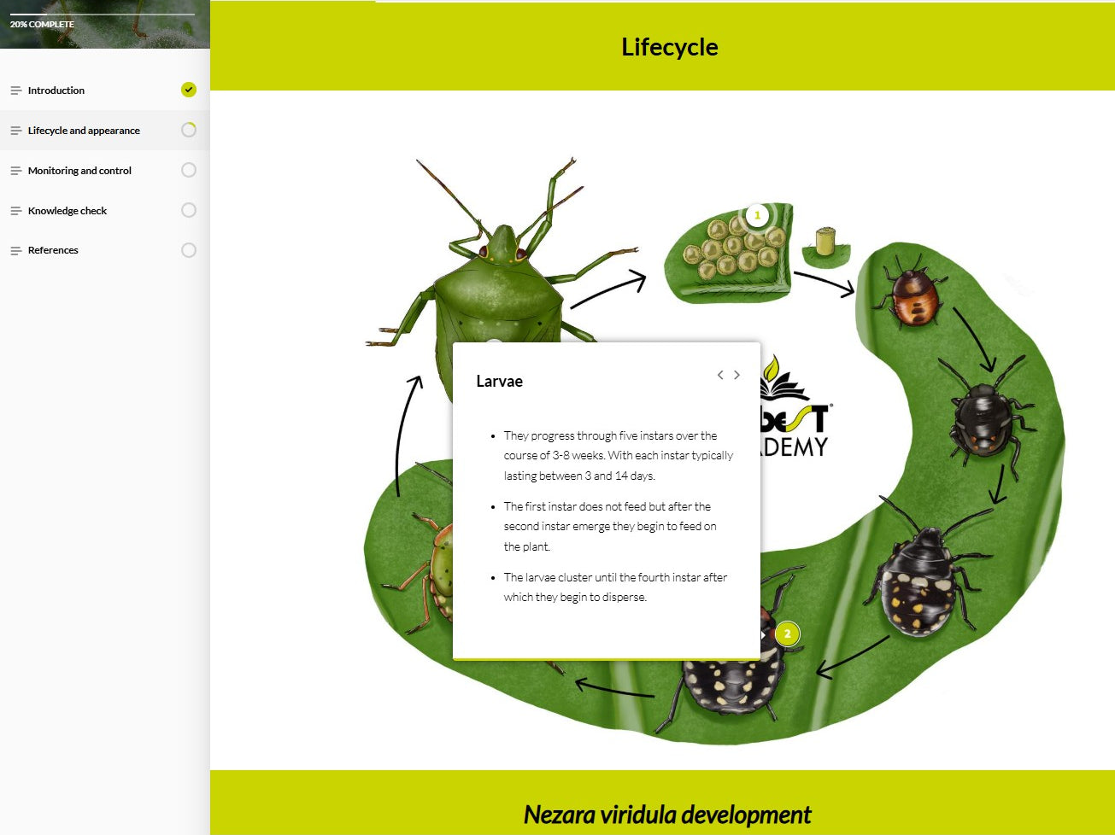Go to previous hotspot with the left chevron
The width and height of the screenshot is (1115, 835).
tap(720, 375)
